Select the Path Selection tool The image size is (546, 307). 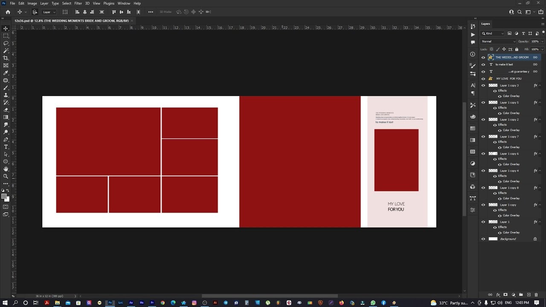pyautogui.click(x=6, y=154)
